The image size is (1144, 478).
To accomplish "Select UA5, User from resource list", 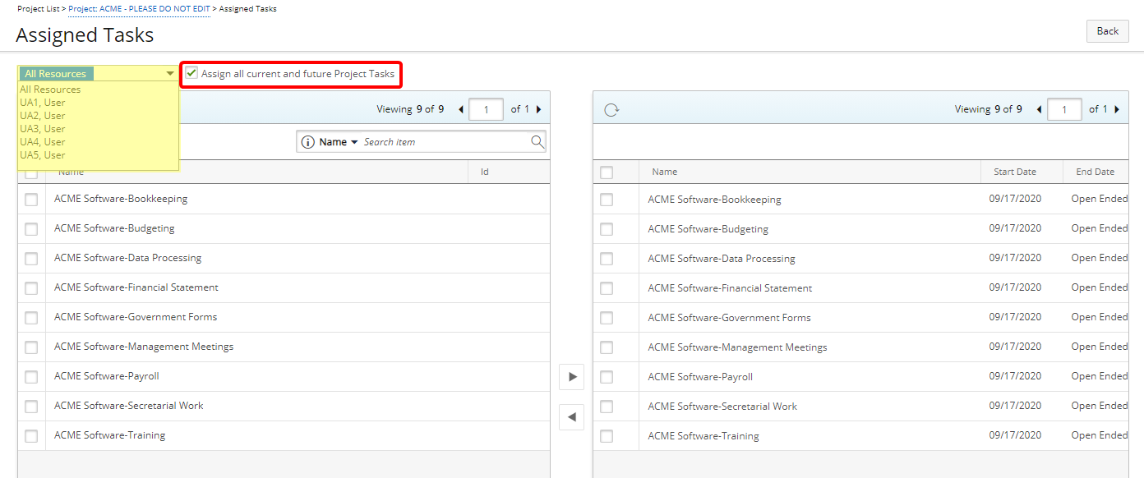I will click(x=43, y=155).
